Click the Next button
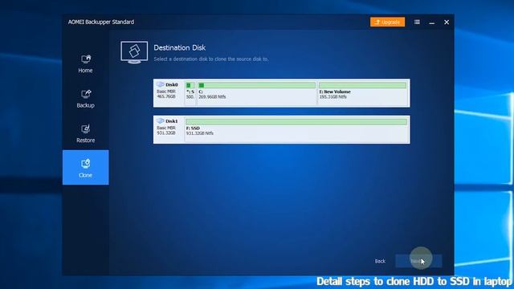 point(418,261)
